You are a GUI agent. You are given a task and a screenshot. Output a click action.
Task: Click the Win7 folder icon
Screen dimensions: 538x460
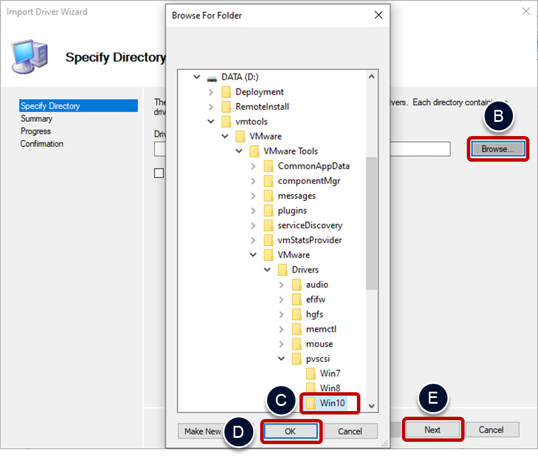pos(310,373)
